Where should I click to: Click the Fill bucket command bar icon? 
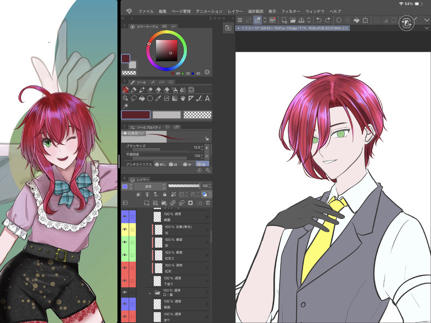pyautogui.click(x=356, y=20)
